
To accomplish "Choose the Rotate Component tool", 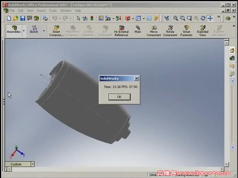I will 170,31.
